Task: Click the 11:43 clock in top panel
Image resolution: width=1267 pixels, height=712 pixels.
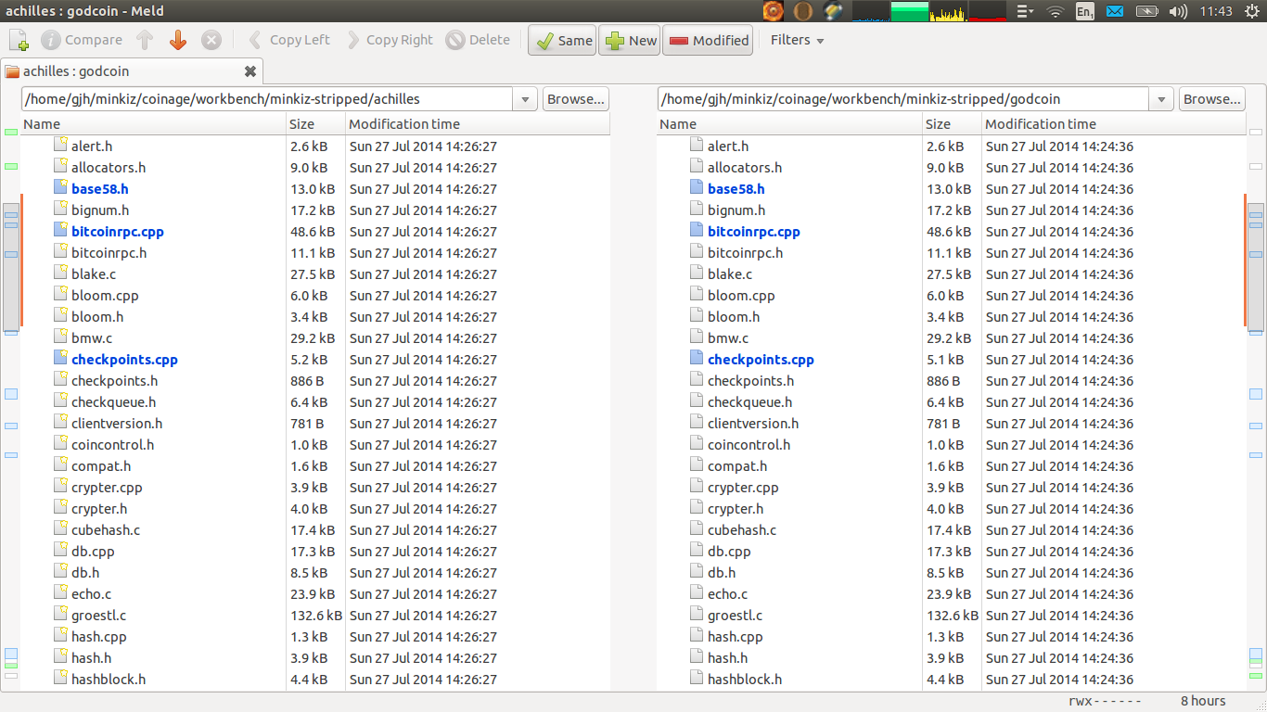Action: (x=1216, y=11)
